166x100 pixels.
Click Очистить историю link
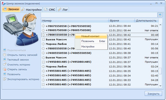click(x=19, y=65)
